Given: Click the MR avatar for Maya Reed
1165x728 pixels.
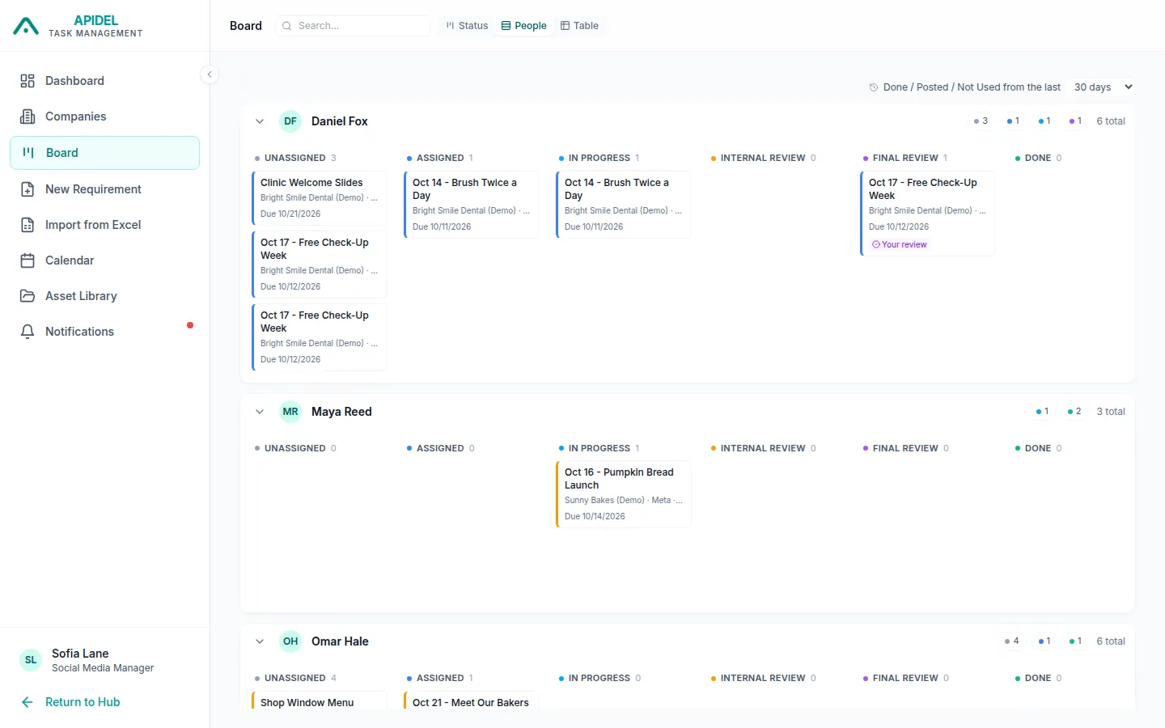Looking at the screenshot, I should tap(290, 412).
